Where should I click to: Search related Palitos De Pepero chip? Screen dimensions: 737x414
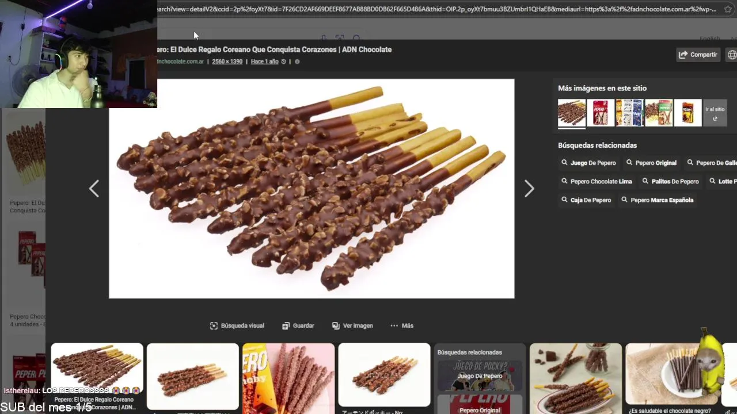tap(670, 181)
